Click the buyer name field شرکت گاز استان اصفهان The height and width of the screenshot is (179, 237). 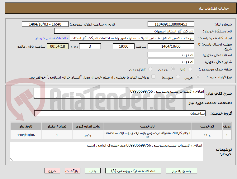click(x=124, y=31)
